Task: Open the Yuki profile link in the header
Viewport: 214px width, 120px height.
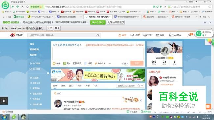Action: (x=175, y=35)
